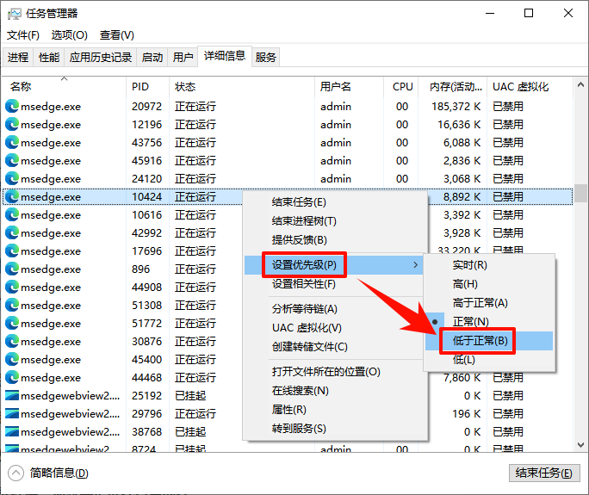This screenshot has width=589, height=495.
Task: Click 结束进程树(T) in the context menu
Action: tap(335, 221)
